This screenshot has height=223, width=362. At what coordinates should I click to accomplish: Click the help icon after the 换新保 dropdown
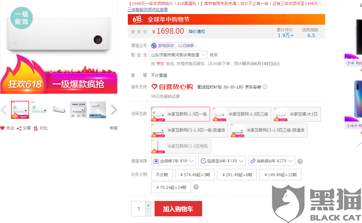(x=300, y=161)
